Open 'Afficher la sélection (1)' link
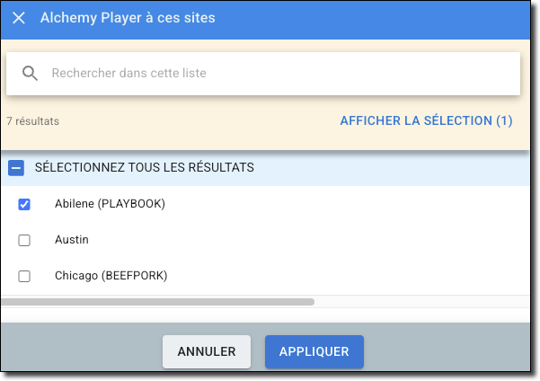This screenshot has height=381, width=540. pyautogui.click(x=426, y=121)
